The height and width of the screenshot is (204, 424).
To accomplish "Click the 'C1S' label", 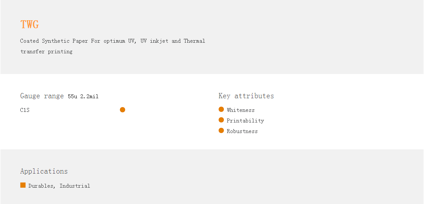I will click(25, 110).
